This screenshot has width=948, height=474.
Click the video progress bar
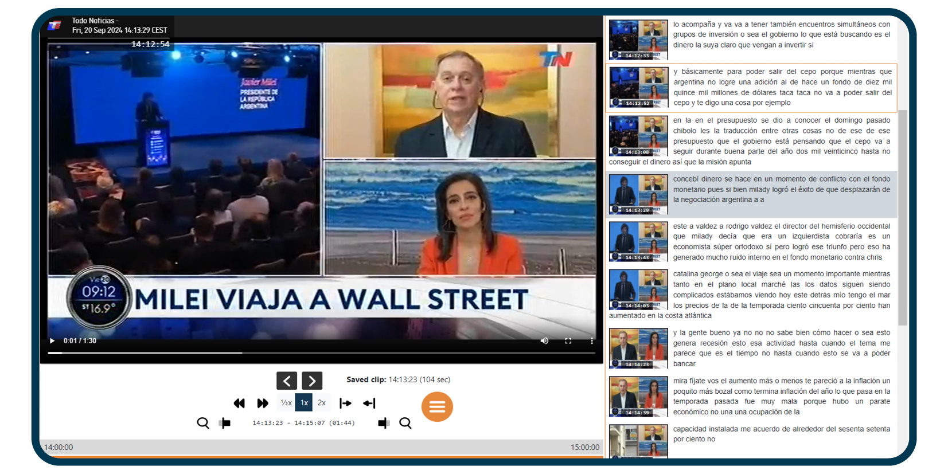click(321, 353)
